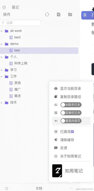The width and height of the screenshot is (94, 191).
Task: Click the eraser icon for 清除缓存
Action: 56,140
